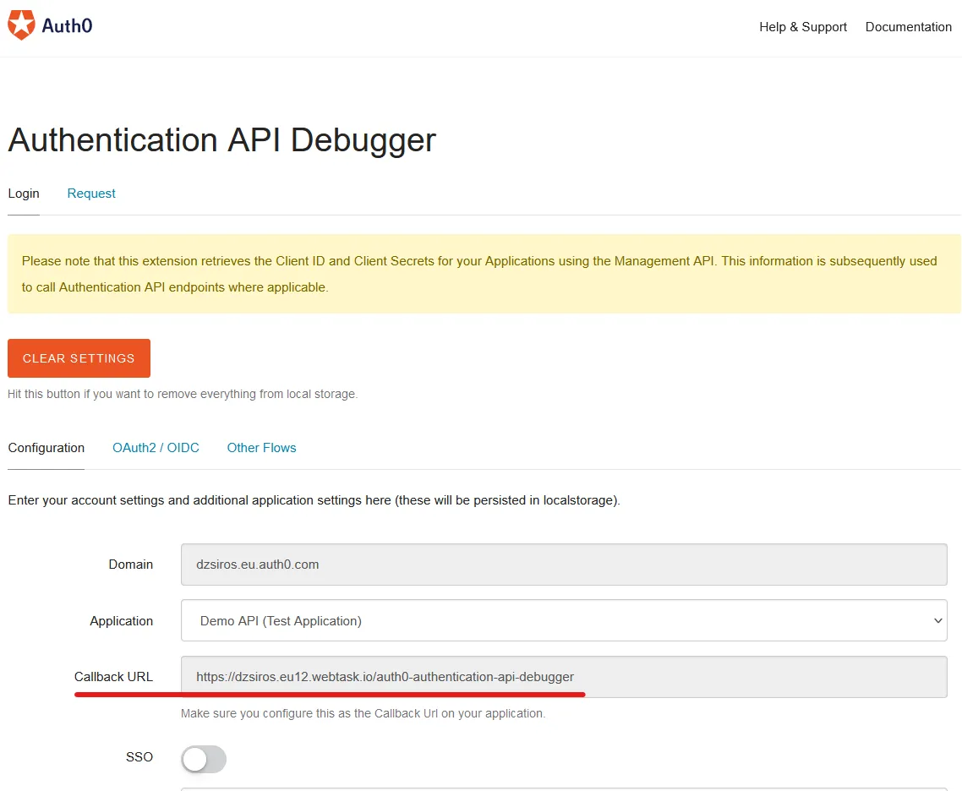Open Help & Support link

(x=802, y=27)
